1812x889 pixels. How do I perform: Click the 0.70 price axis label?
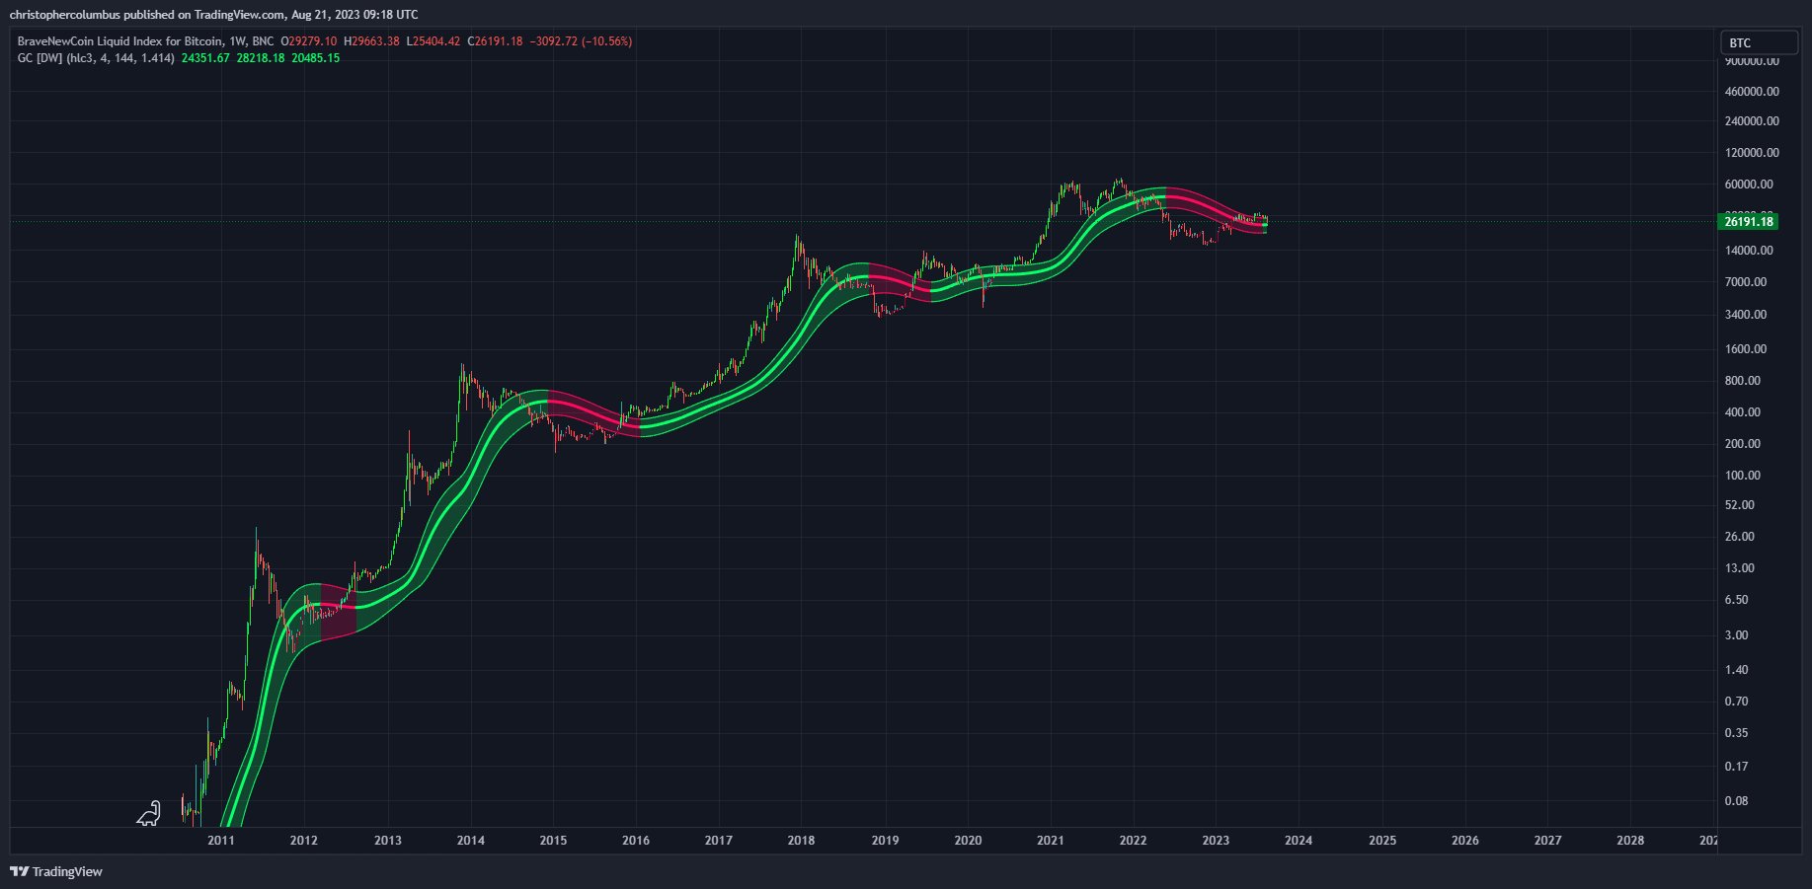pyautogui.click(x=1737, y=701)
